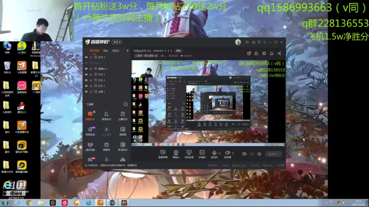Open the 弹幕助手 tool
Viewport: 369px width, 207px height.
90,116
